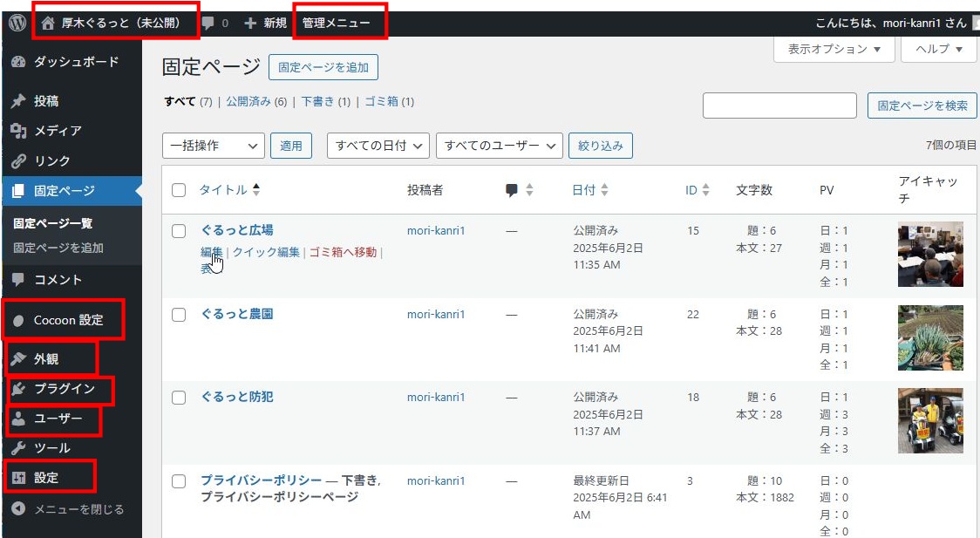Image resolution: width=980 pixels, height=538 pixels.
Task: Click the WordPress logo icon
Action: click(x=17, y=24)
